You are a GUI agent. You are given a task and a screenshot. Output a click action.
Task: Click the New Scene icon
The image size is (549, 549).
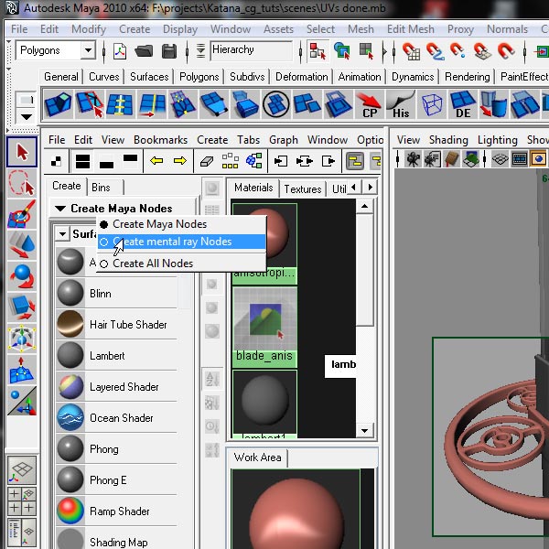click(x=120, y=52)
